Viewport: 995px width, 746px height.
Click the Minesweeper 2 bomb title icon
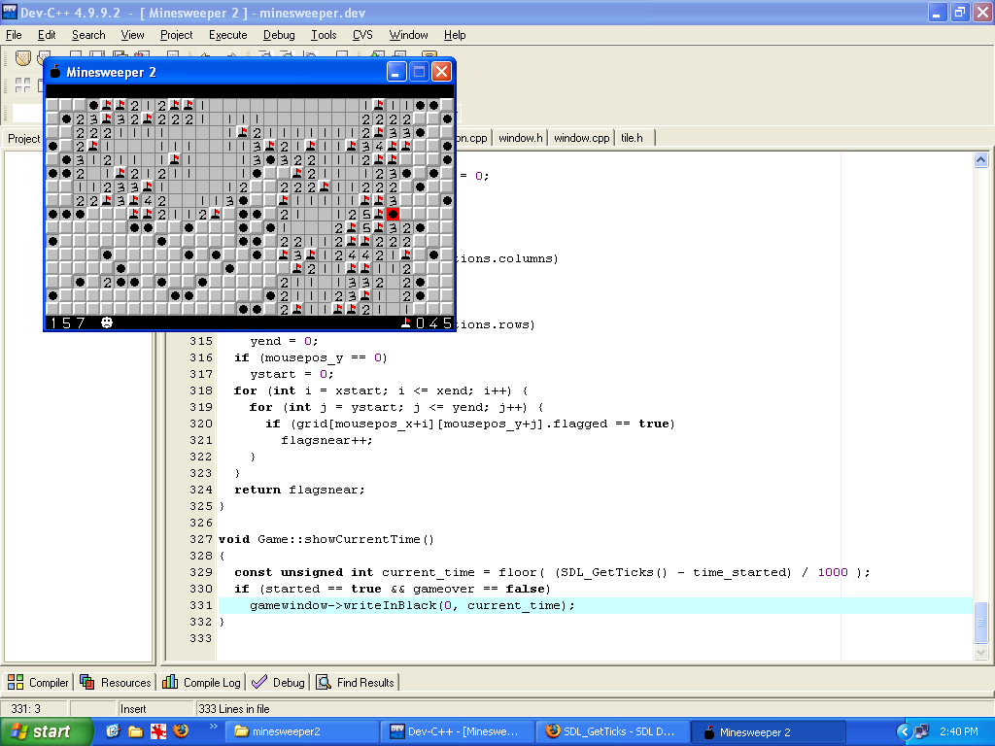pos(55,72)
